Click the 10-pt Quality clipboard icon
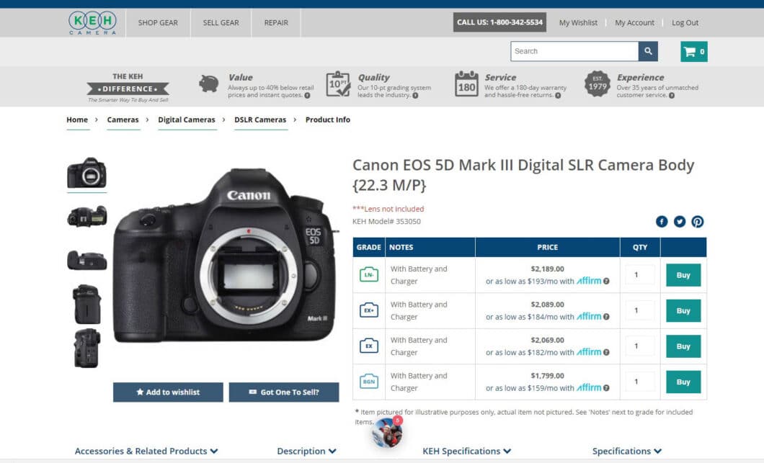The height and width of the screenshot is (463, 764). (x=338, y=84)
